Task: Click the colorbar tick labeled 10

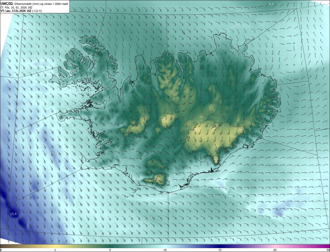Action: pyautogui.click(x=165, y=250)
